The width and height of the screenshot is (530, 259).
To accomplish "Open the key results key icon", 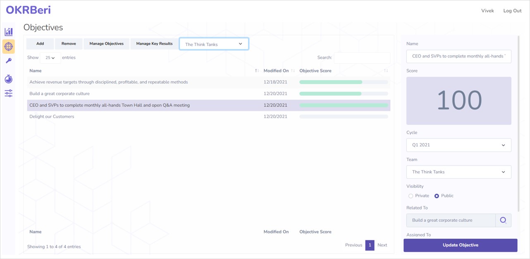I will point(9,61).
